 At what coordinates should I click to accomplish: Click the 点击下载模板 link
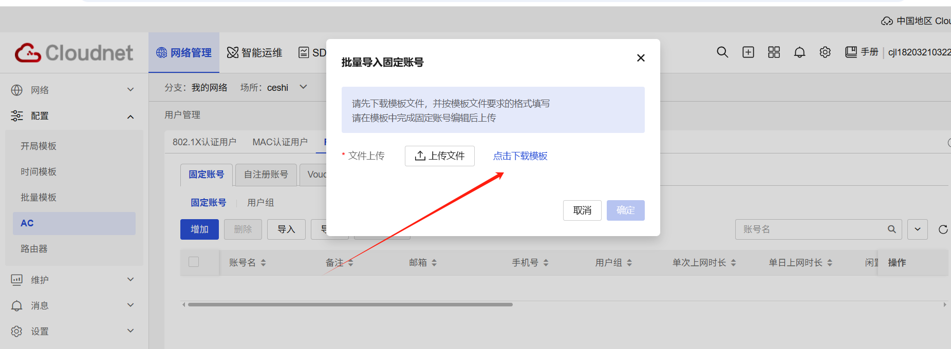coord(520,156)
